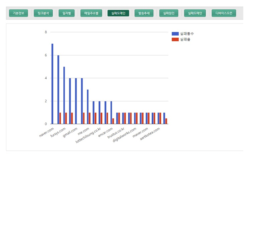The image size is (254, 250).
Task: Click the red 실패율 legend swatch
Action: [175, 39]
